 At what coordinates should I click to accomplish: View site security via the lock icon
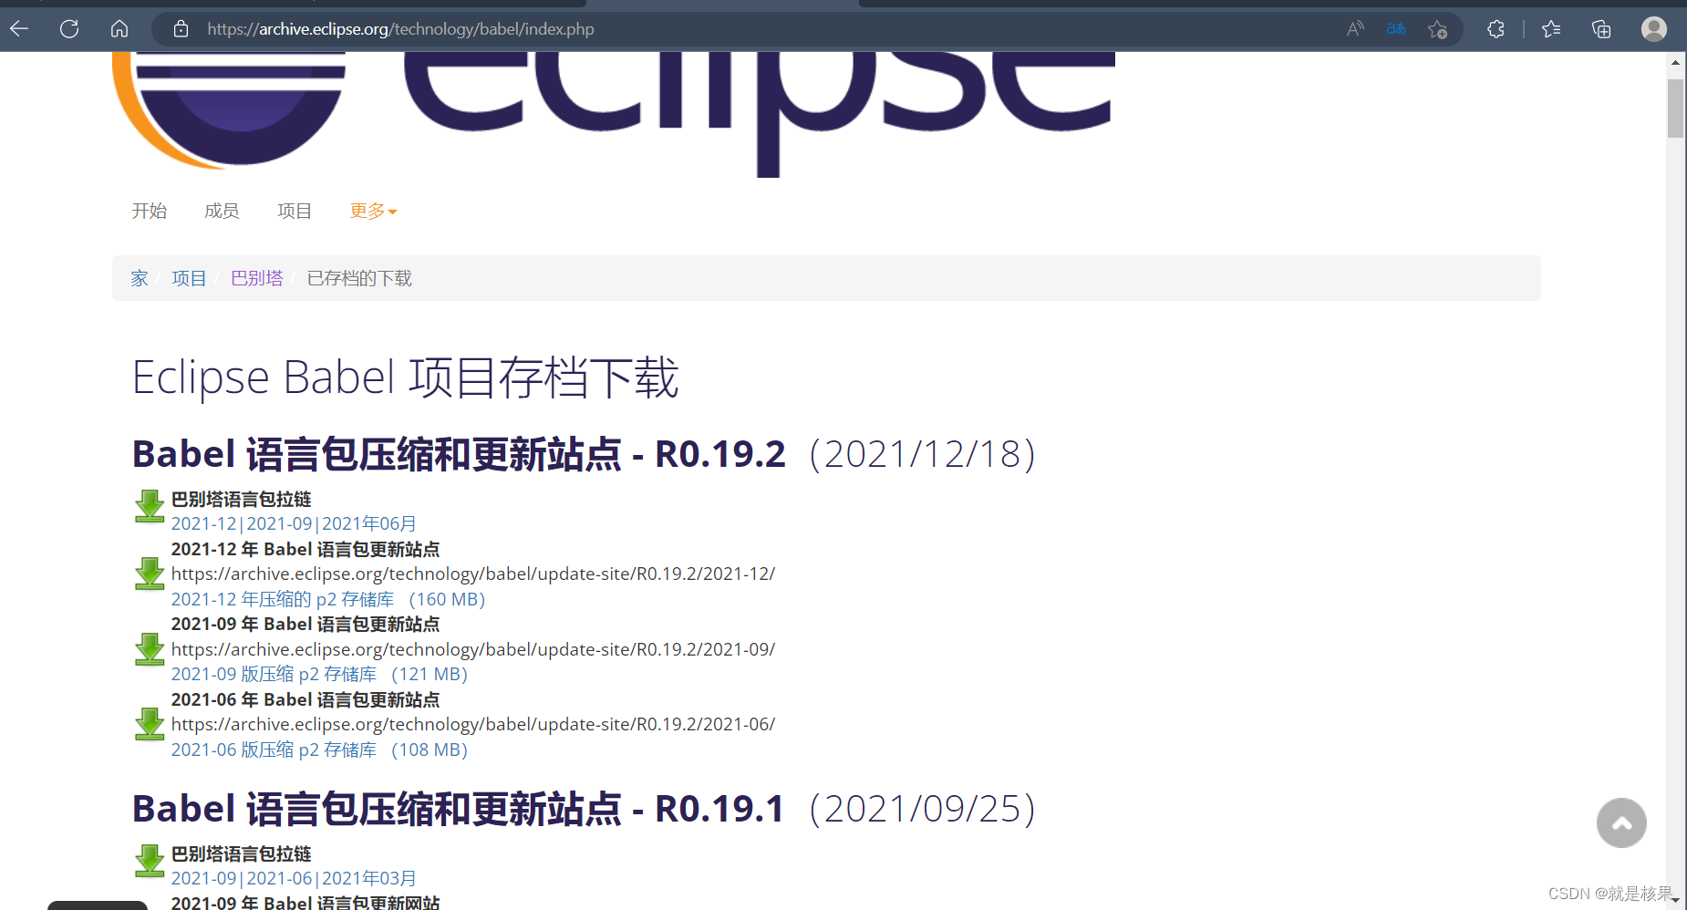[181, 28]
